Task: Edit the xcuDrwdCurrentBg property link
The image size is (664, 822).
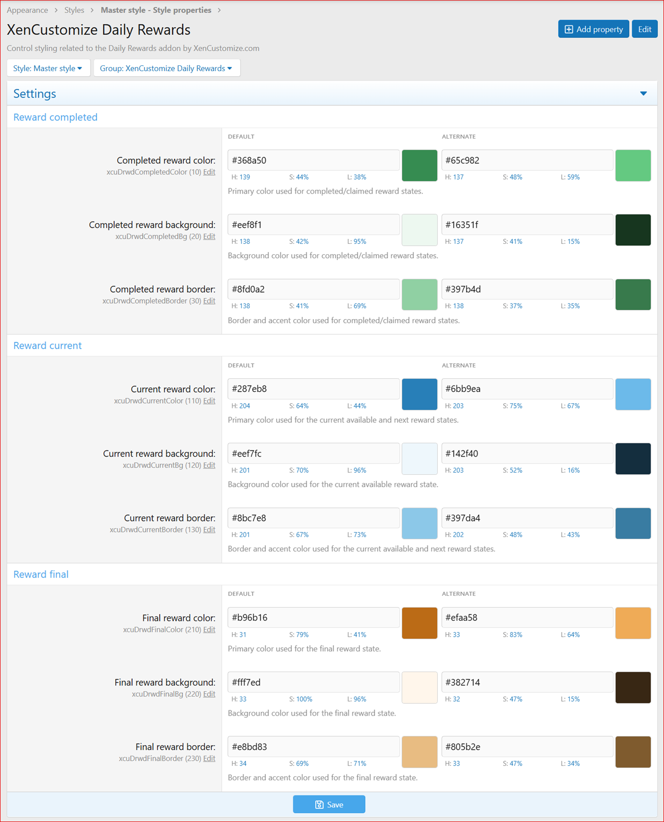Action: (209, 465)
